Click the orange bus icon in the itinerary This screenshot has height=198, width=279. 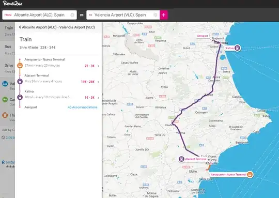(x=20, y=66)
